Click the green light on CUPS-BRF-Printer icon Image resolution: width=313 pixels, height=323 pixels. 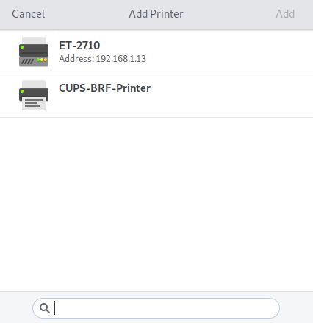tap(22, 91)
